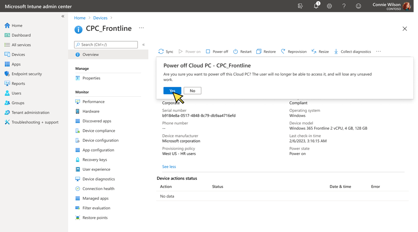The width and height of the screenshot is (418, 232).
Task: Click the Filter evaluation icon
Action: pos(78,208)
